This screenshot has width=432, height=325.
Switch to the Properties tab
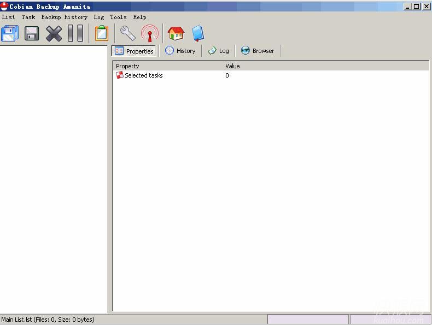pos(134,51)
